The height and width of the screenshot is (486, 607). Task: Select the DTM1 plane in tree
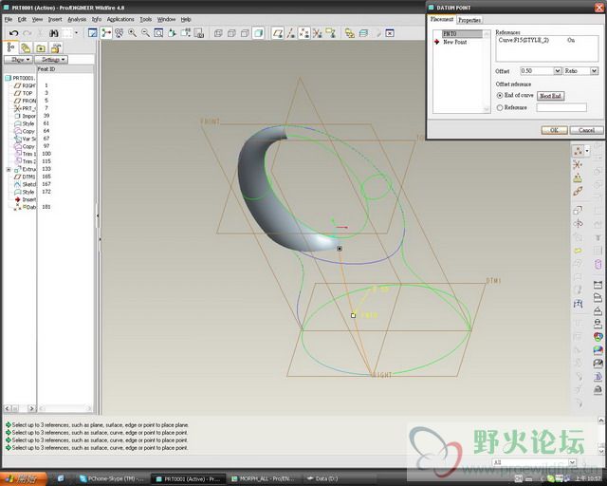point(25,177)
